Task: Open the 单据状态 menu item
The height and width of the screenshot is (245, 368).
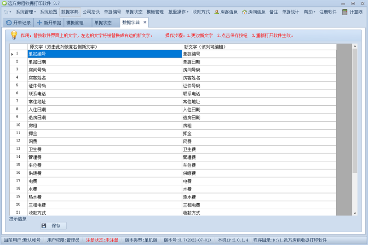Action: point(134,12)
